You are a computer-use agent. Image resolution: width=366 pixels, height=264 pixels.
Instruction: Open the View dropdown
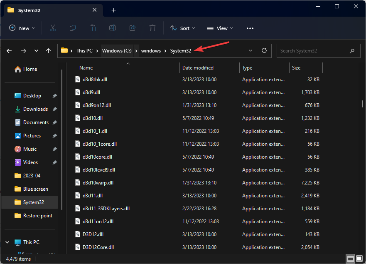pos(219,28)
